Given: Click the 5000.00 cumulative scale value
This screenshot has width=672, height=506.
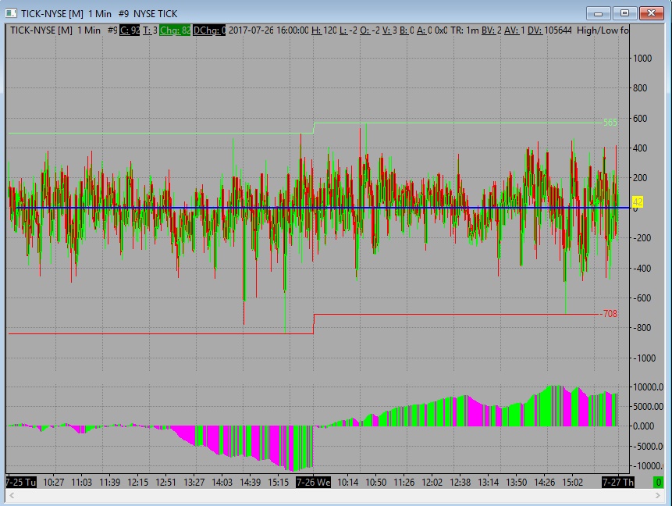Looking at the screenshot, I should (x=648, y=407).
